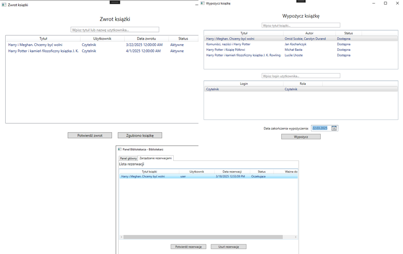Click reservation date 3/18/2025 12:53:59 PM
Image resolution: width=403 pixels, height=254 pixels.
click(x=230, y=176)
